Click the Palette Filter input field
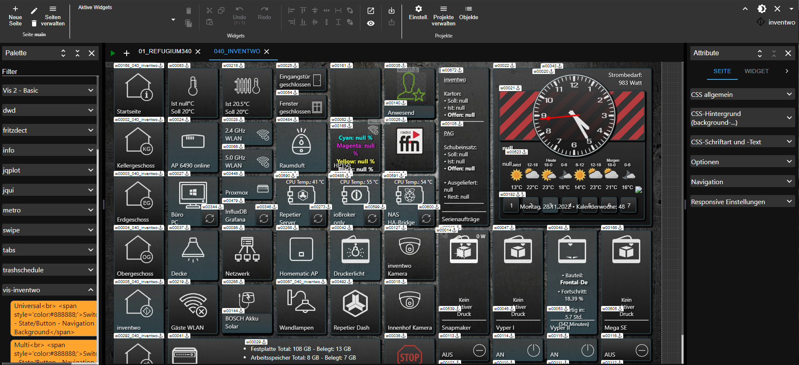Image resolution: width=799 pixels, height=365 pixels. click(x=50, y=72)
